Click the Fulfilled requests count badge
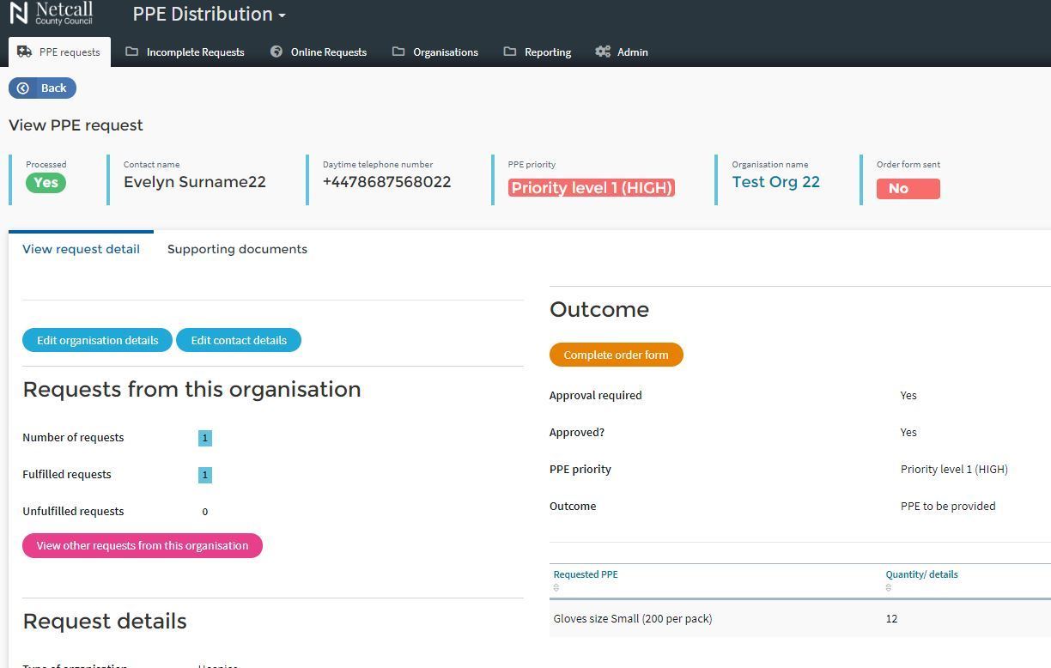This screenshot has height=668, width=1051. tap(204, 475)
